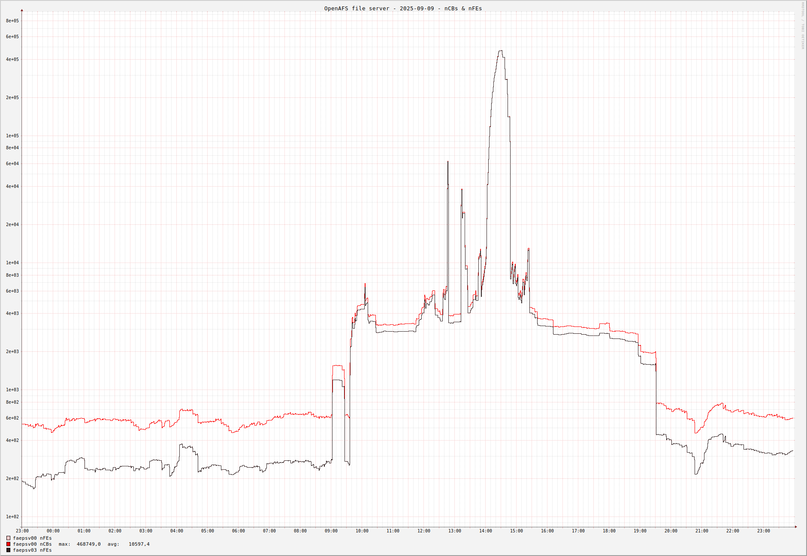Click the x-axis time label '00:00'
The image size is (807, 556).
pyautogui.click(x=53, y=531)
